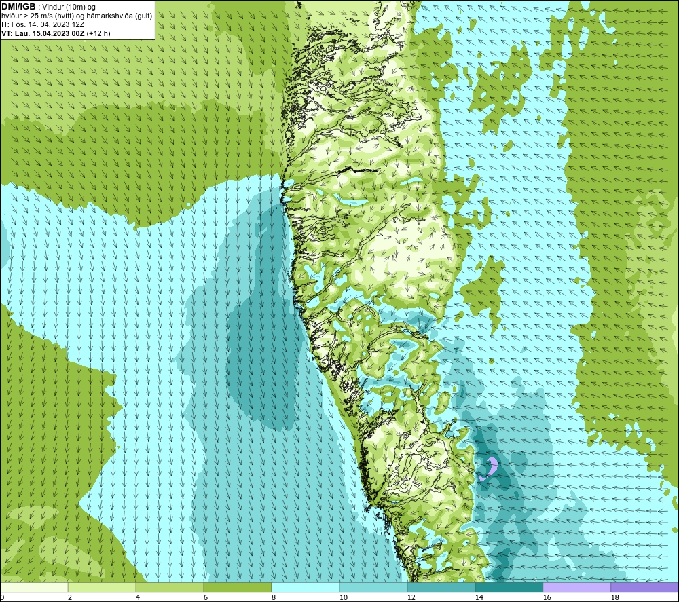Click the 2–4 m/s light green swatch

pos(102,587)
